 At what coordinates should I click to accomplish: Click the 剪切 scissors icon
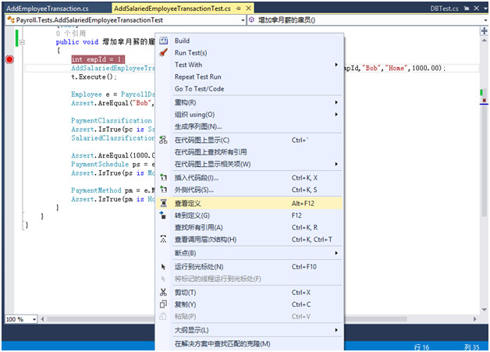163,293
